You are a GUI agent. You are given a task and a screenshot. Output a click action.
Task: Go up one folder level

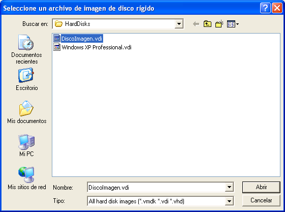pyautogui.click(x=207, y=24)
